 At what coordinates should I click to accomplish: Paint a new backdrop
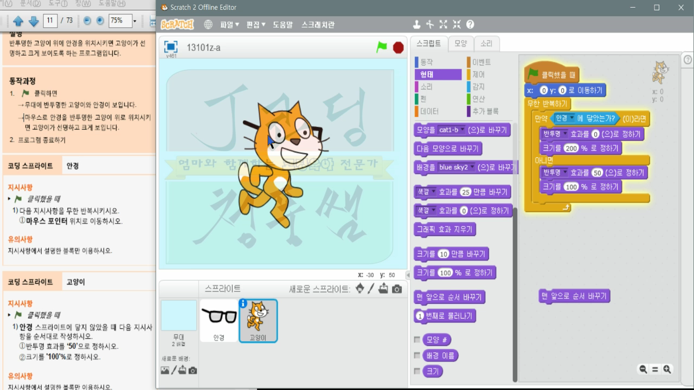point(174,370)
